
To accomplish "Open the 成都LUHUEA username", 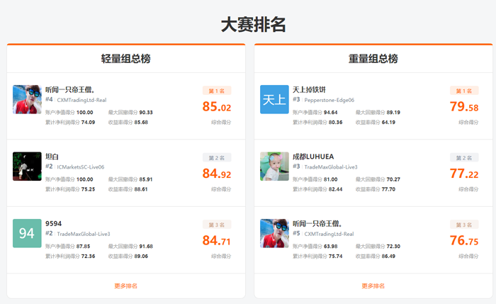I will 313,157.
